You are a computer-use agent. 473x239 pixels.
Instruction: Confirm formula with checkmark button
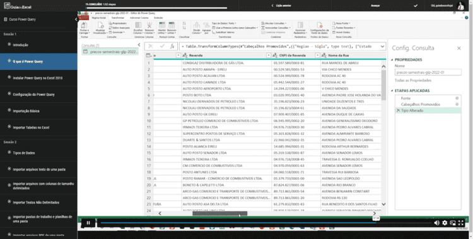[x=162, y=46]
